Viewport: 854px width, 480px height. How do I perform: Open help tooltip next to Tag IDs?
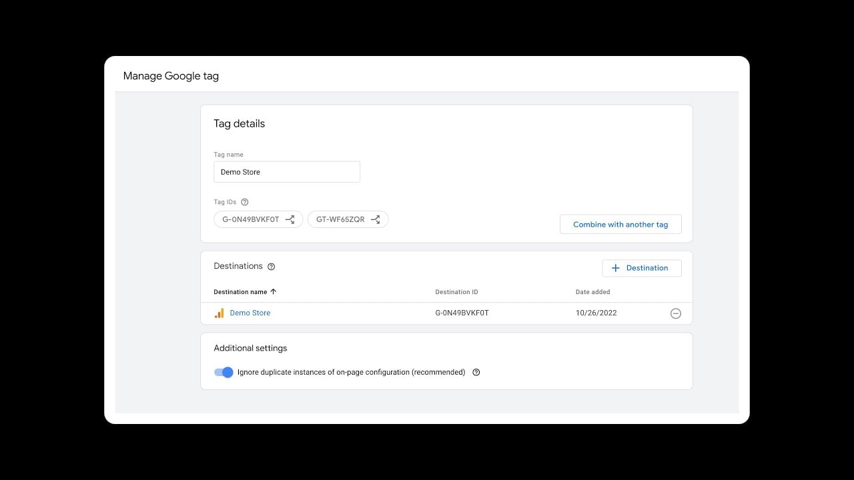tap(244, 202)
